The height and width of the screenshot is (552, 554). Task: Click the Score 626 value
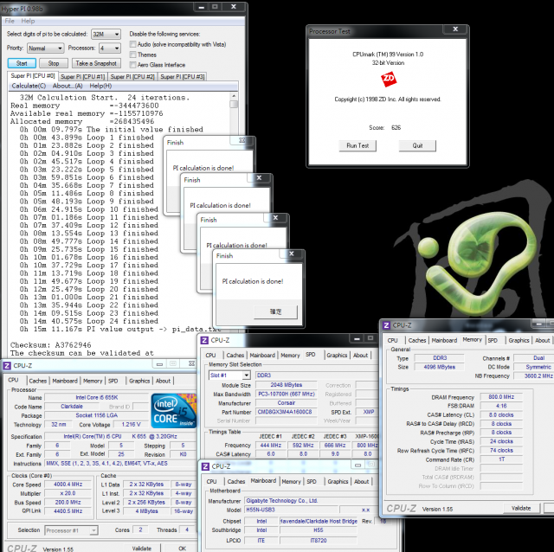tap(396, 127)
